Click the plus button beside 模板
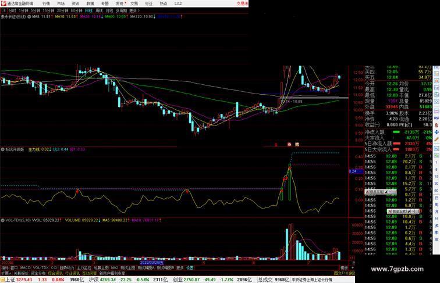The width and height of the screenshot is (440, 283). [x=353, y=268]
